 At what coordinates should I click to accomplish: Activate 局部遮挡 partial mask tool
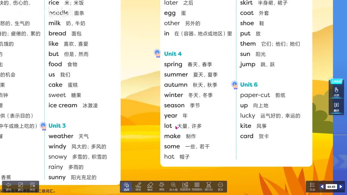[x=197, y=186]
